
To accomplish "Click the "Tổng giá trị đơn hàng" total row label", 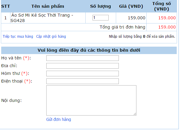I will tap(122, 27).
